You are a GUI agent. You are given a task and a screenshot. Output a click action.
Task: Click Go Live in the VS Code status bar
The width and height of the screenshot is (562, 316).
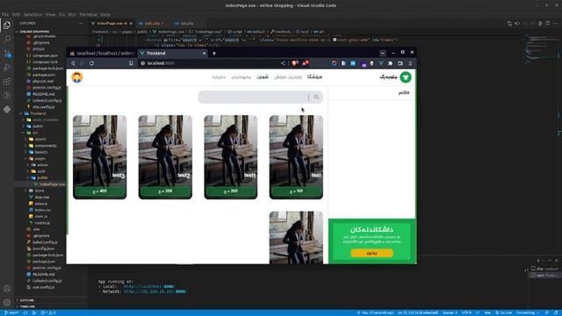click(x=504, y=312)
